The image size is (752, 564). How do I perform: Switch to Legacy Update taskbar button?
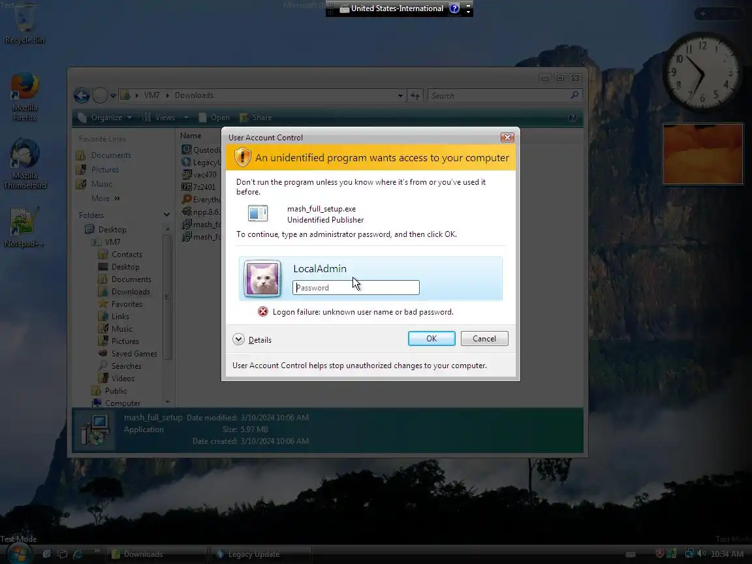(x=260, y=554)
